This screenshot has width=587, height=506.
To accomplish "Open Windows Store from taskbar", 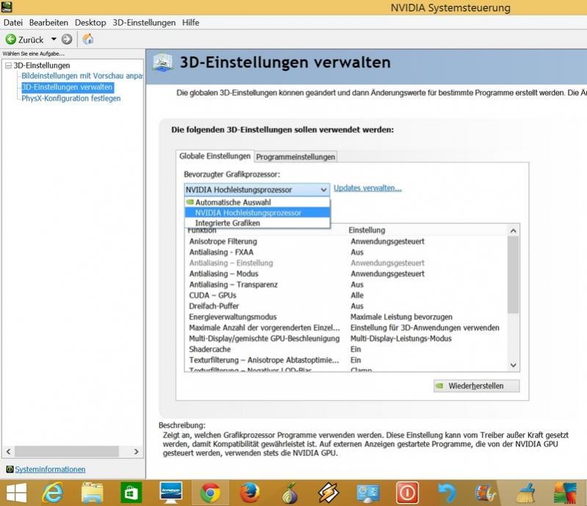I will point(131,493).
